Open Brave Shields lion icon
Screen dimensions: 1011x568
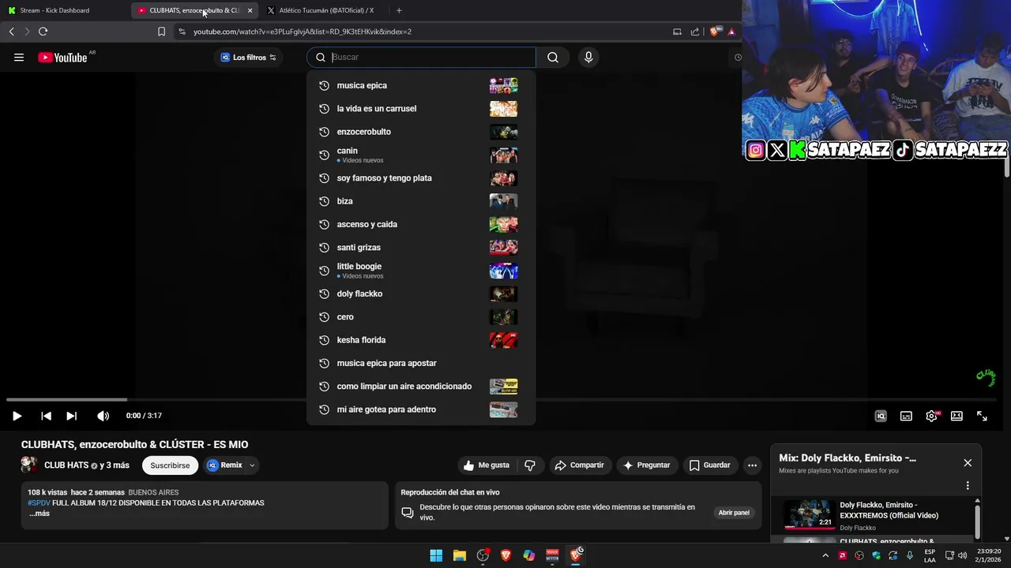pyautogui.click(x=715, y=32)
